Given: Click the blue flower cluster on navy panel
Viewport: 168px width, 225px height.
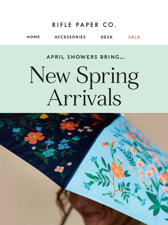Looking at the screenshot, I should pos(57,146).
